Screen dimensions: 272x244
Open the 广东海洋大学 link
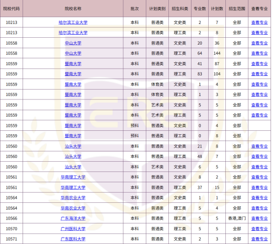click(73, 219)
